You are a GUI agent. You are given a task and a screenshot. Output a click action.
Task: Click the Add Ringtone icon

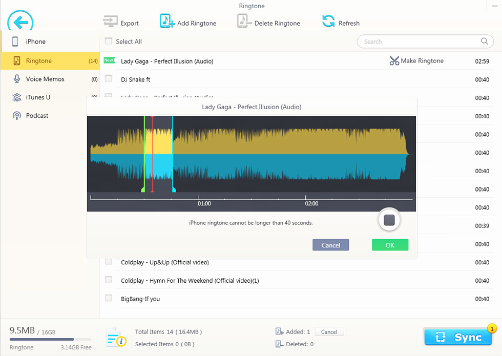click(x=167, y=21)
